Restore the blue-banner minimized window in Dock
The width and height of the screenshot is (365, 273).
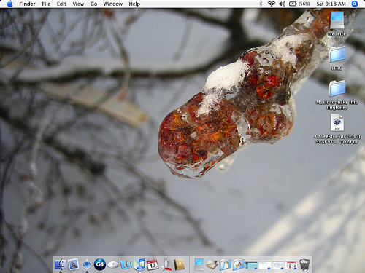tap(278, 265)
